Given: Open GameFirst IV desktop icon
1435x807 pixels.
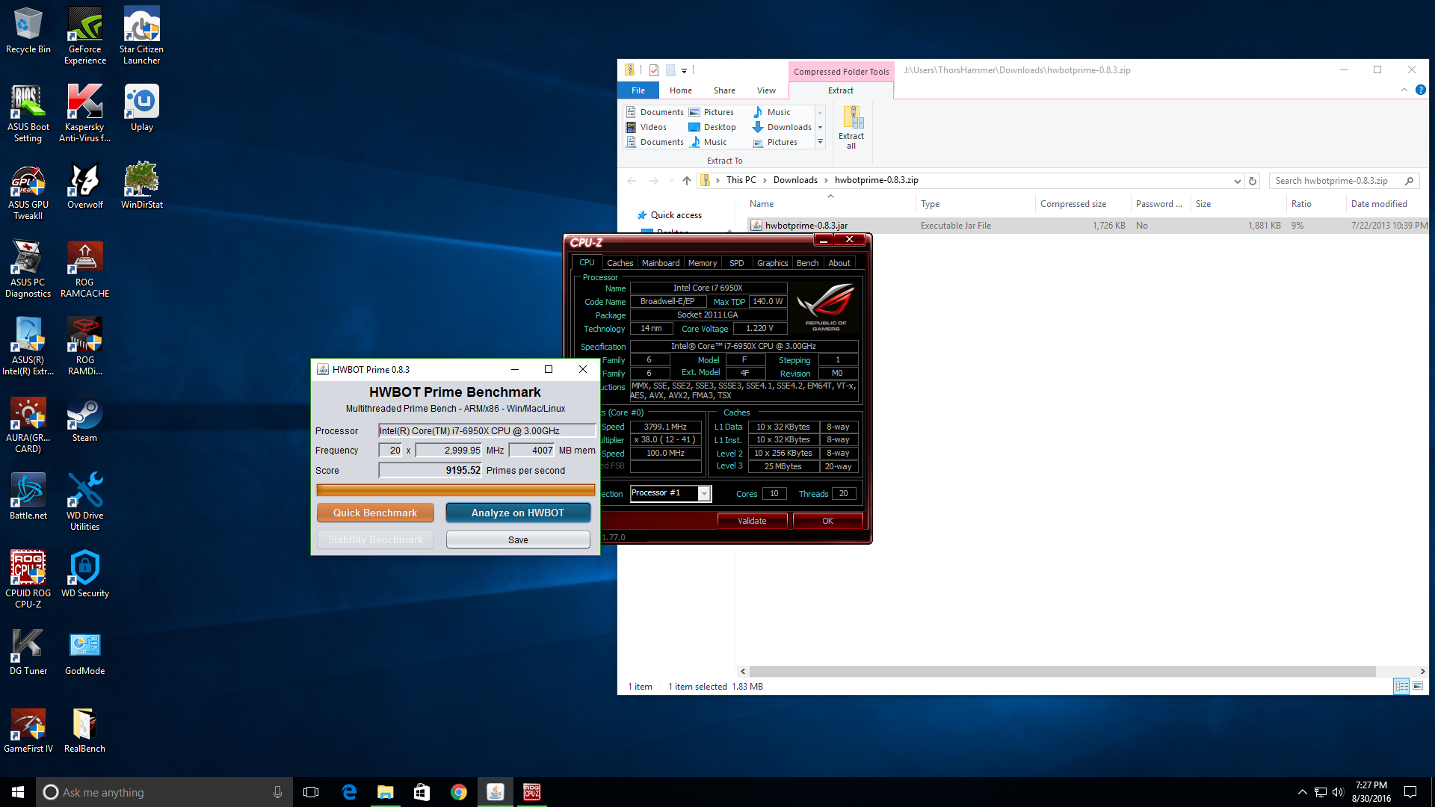Looking at the screenshot, I should pos(28,730).
